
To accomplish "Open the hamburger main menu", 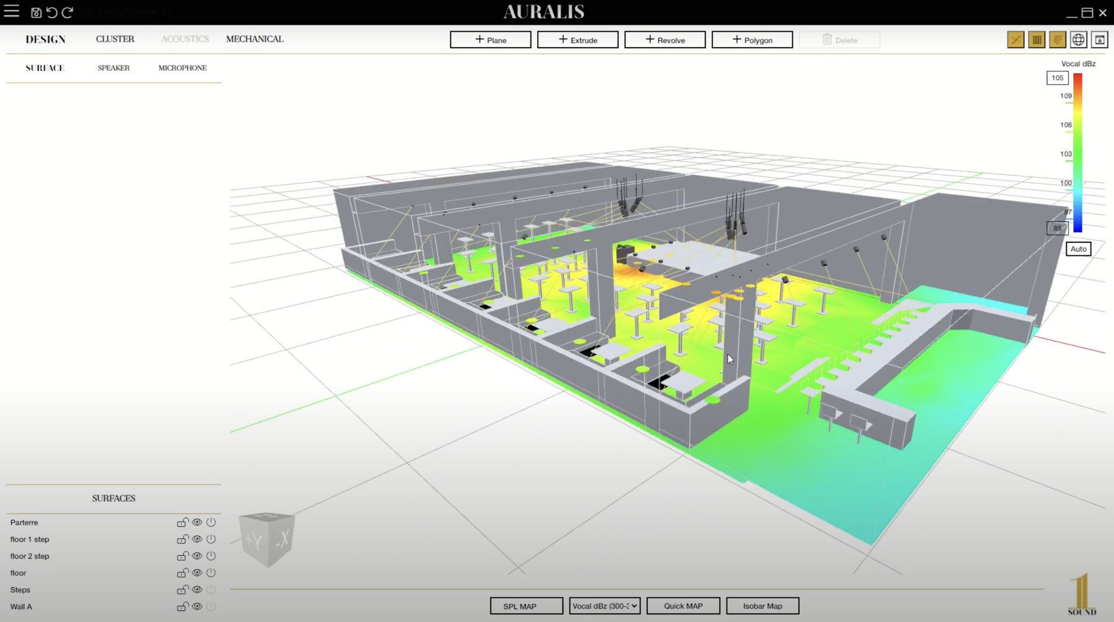I will point(12,11).
